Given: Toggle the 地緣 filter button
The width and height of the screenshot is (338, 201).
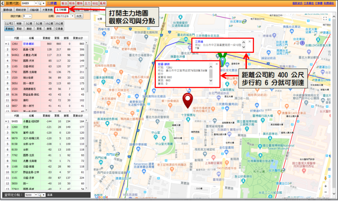Looking at the screenshot, I should [19, 23].
